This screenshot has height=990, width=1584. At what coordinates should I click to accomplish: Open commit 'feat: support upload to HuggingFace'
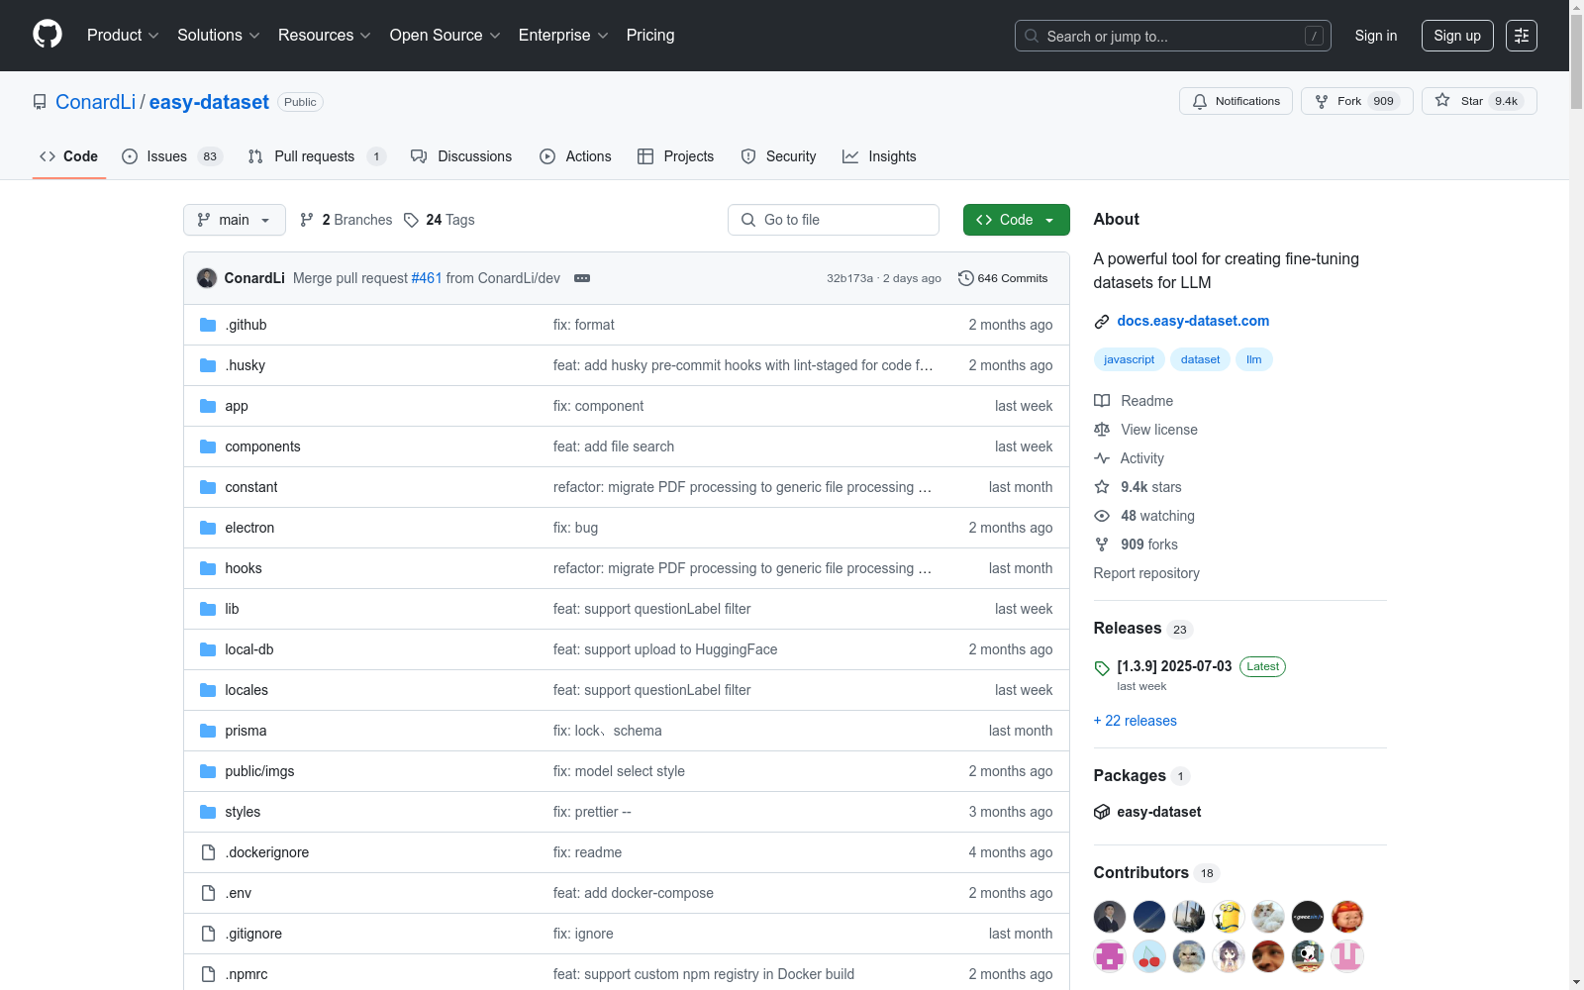pyautogui.click(x=665, y=649)
